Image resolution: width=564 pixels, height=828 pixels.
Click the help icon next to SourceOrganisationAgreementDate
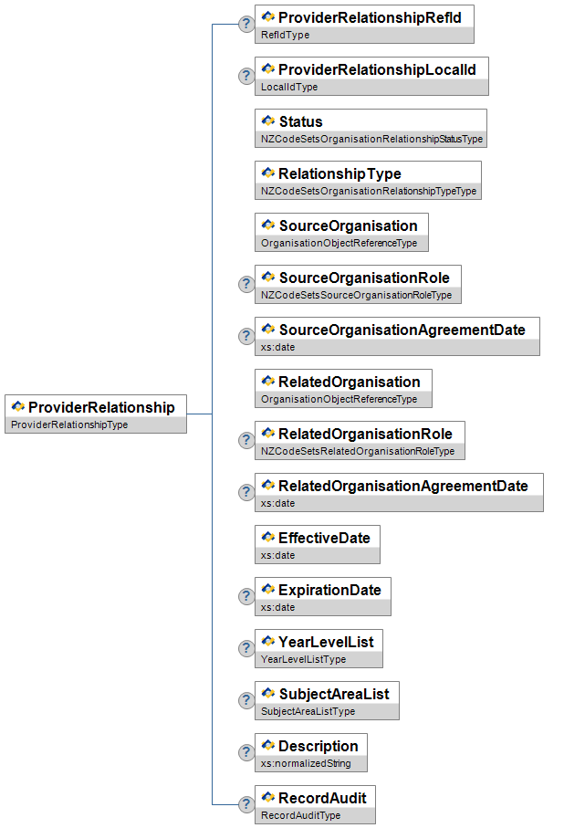coord(245,336)
